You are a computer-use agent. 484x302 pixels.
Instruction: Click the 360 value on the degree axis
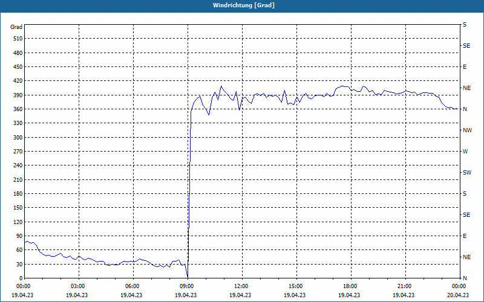pos(18,109)
